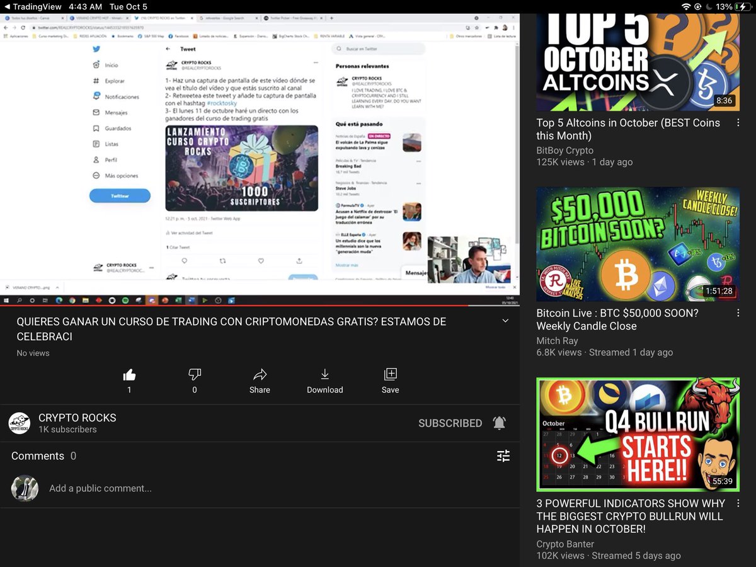Toggle the notification bell for CRYPTO ROCKS
756x567 pixels.
(x=499, y=423)
